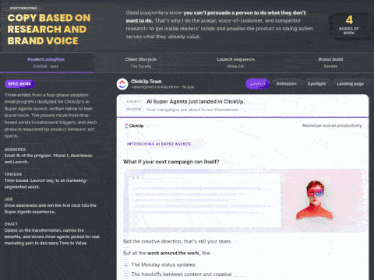Image resolution: width=374 pixels, height=280 pixels.
Task: Show the Spotlight email
Action: 316,84
